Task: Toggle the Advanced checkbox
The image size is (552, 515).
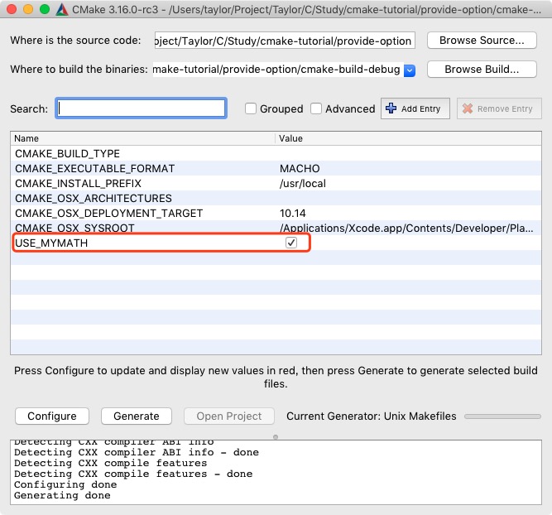Action: (316, 108)
